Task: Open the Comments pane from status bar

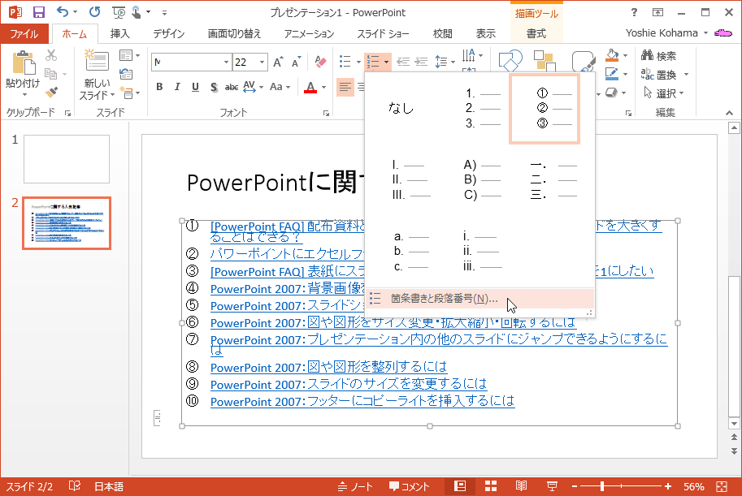Action: point(409,486)
